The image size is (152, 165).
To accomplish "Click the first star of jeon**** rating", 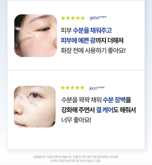I will click(x=63, y=88).
